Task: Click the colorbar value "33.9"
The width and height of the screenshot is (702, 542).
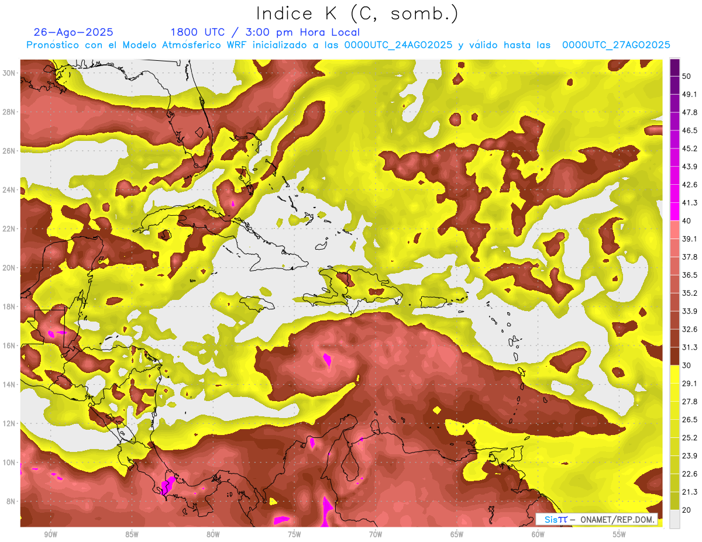Action: [x=690, y=311]
